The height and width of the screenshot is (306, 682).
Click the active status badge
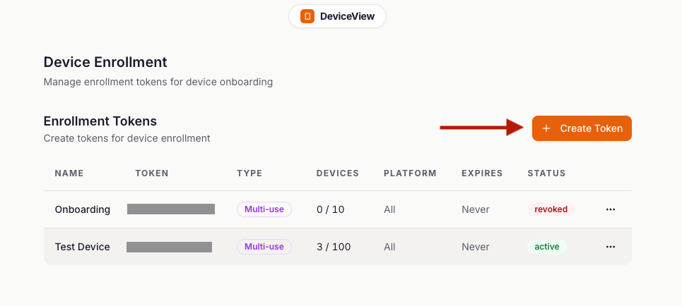click(x=546, y=247)
